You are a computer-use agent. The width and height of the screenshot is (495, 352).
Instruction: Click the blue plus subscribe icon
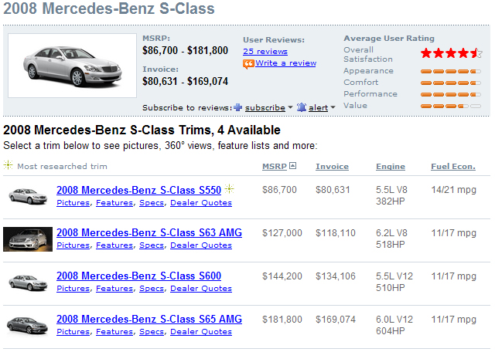point(237,107)
